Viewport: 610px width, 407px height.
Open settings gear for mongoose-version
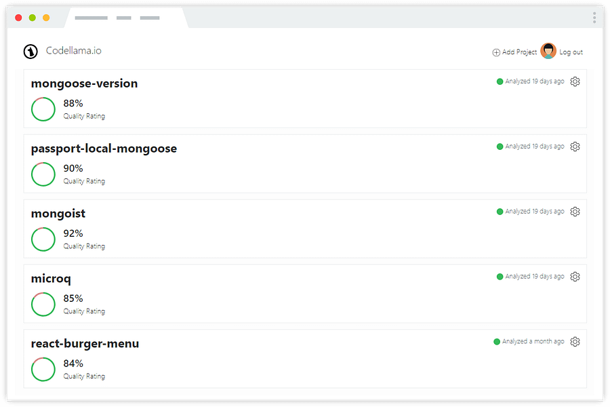[x=575, y=81]
